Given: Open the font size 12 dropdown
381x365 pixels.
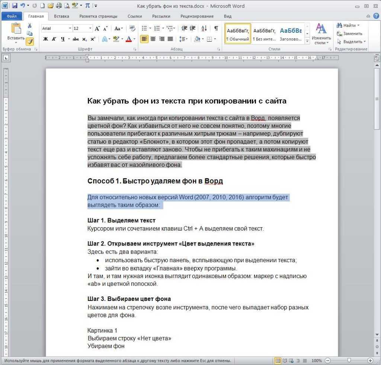Looking at the screenshot, I should tap(90, 28).
